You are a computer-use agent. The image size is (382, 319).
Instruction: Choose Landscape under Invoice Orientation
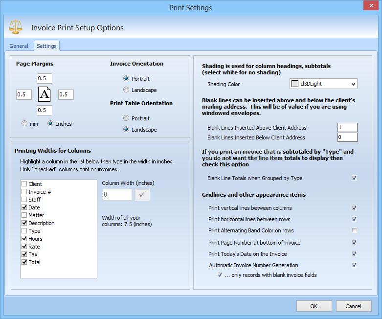(126, 90)
